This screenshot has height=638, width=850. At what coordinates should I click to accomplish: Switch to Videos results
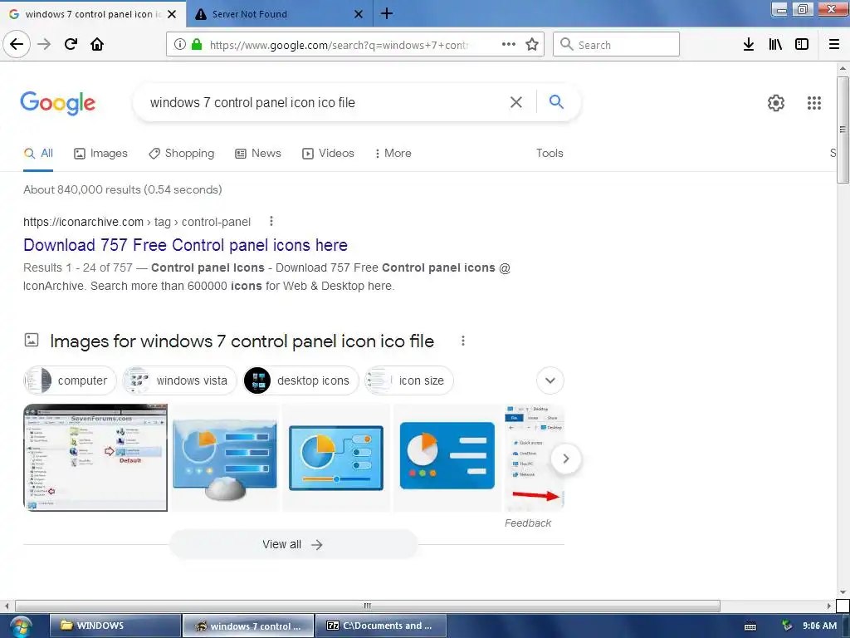328,154
